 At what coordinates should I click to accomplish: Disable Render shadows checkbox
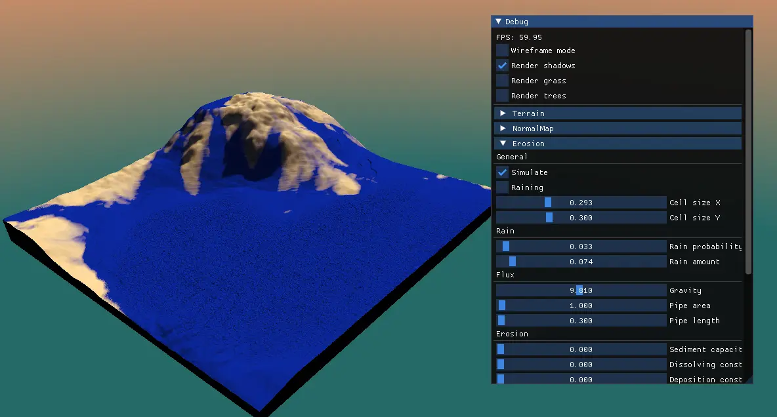click(x=502, y=66)
